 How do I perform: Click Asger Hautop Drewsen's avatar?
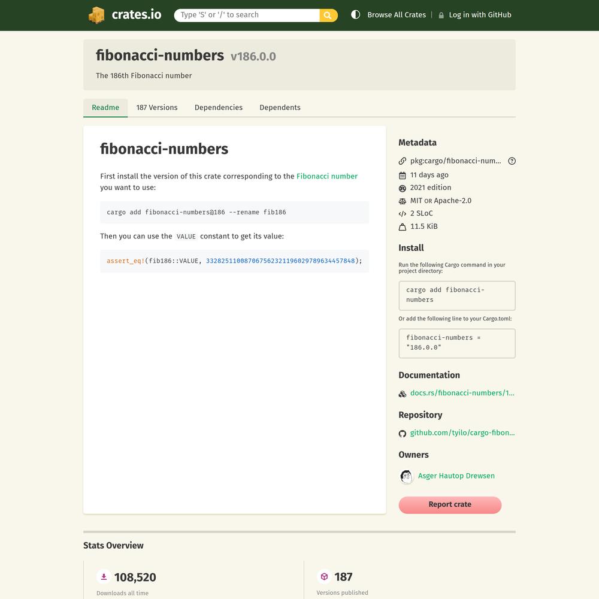tap(406, 476)
